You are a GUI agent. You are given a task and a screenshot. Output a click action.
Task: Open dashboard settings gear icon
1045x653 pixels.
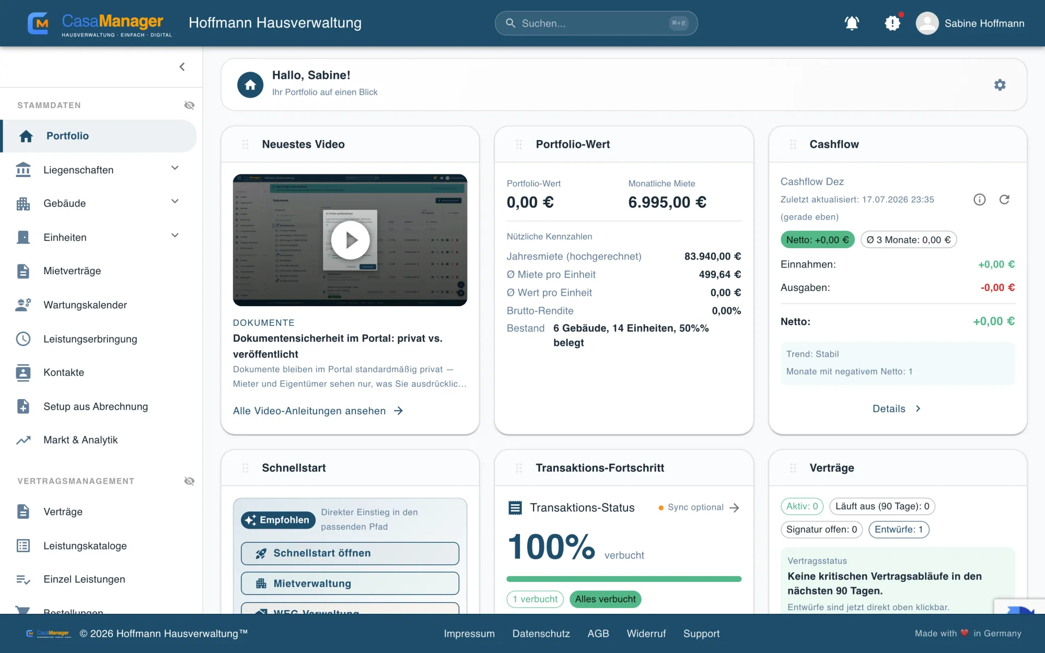(1000, 85)
